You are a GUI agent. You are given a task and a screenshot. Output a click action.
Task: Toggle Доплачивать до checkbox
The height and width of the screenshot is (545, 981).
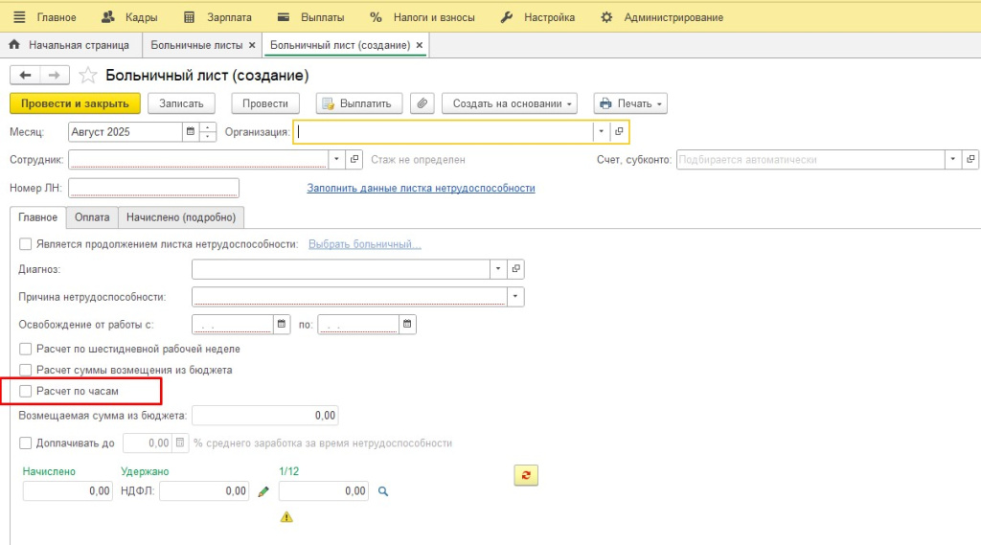[26, 443]
